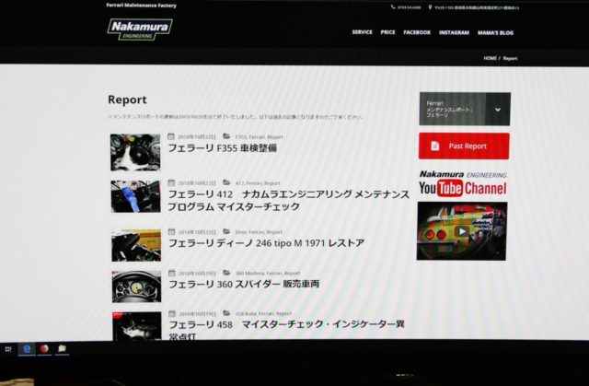Image resolution: width=589 pixels, height=386 pixels.
Task: Click calendar icon of 412 post
Action: pos(171,182)
